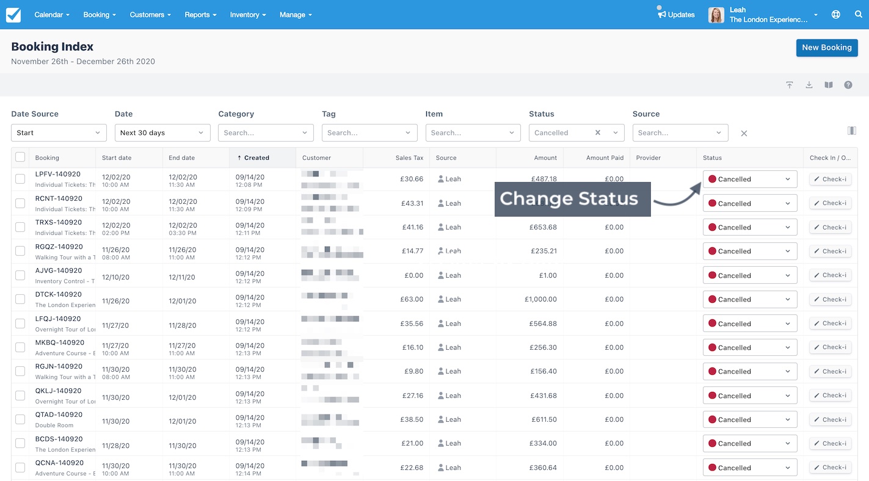
Task: Open the Calendar menu
Action: (x=52, y=15)
